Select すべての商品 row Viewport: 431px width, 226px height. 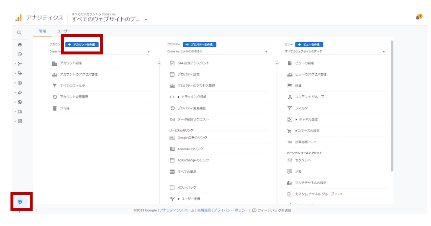click(x=218, y=172)
